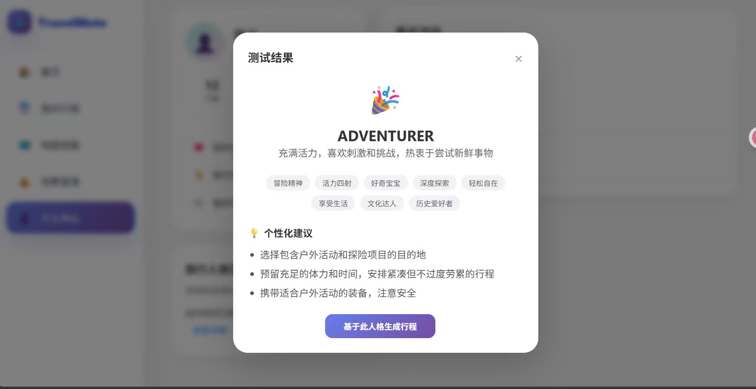
Task: Select the 冒险精神 tag
Action: coord(288,183)
